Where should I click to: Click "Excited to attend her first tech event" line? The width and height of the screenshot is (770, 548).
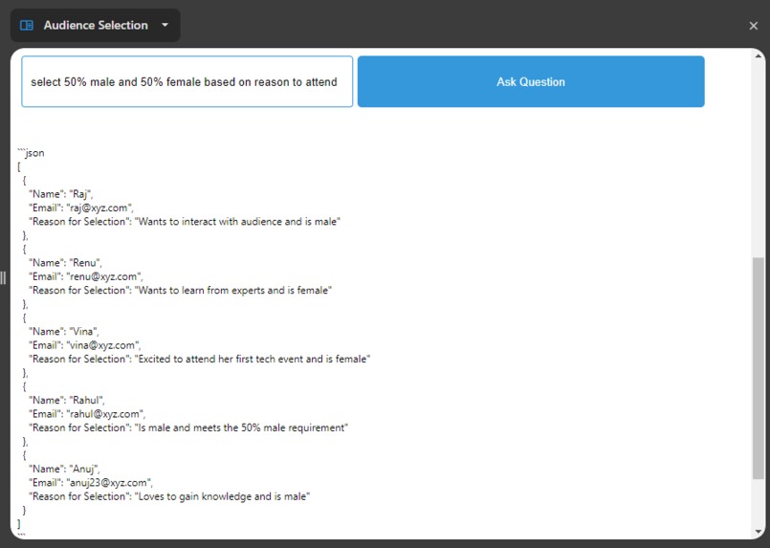[199, 359]
